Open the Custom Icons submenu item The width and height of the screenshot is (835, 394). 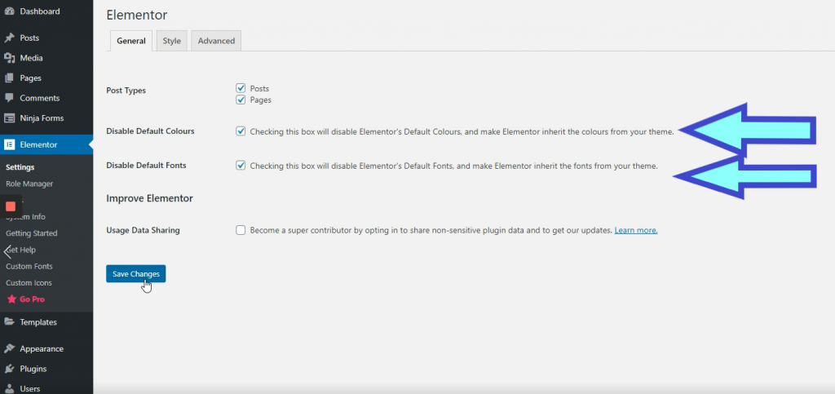pyautogui.click(x=29, y=283)
